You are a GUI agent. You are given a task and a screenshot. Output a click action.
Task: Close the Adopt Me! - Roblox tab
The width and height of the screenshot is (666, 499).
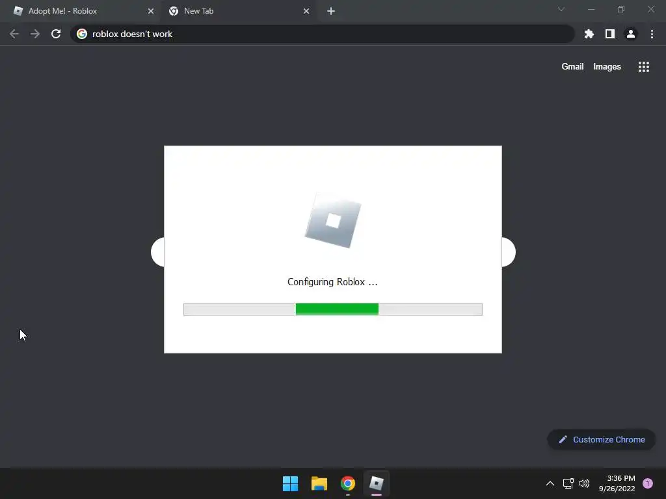coord(151,11)
